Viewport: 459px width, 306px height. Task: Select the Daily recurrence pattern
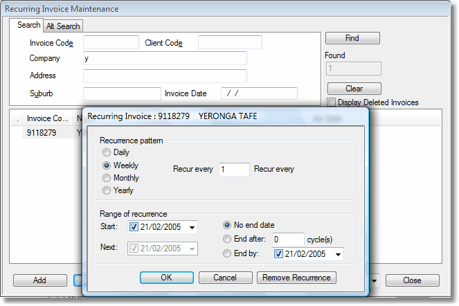[107, 153]
